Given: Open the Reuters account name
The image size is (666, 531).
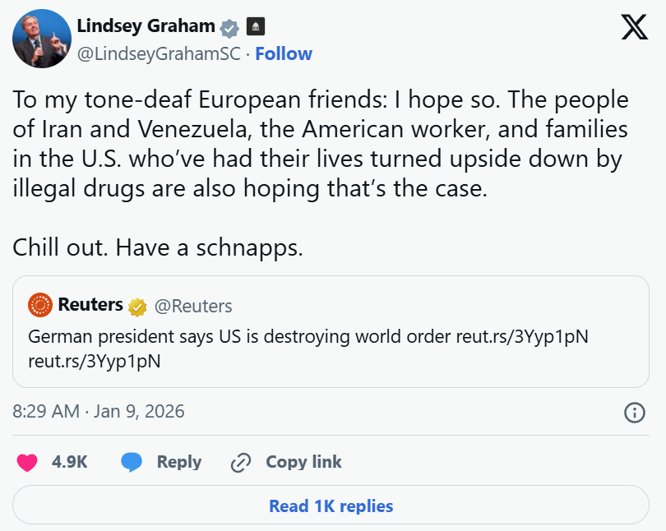Looking at the screenshot, I should pos(90,305).
